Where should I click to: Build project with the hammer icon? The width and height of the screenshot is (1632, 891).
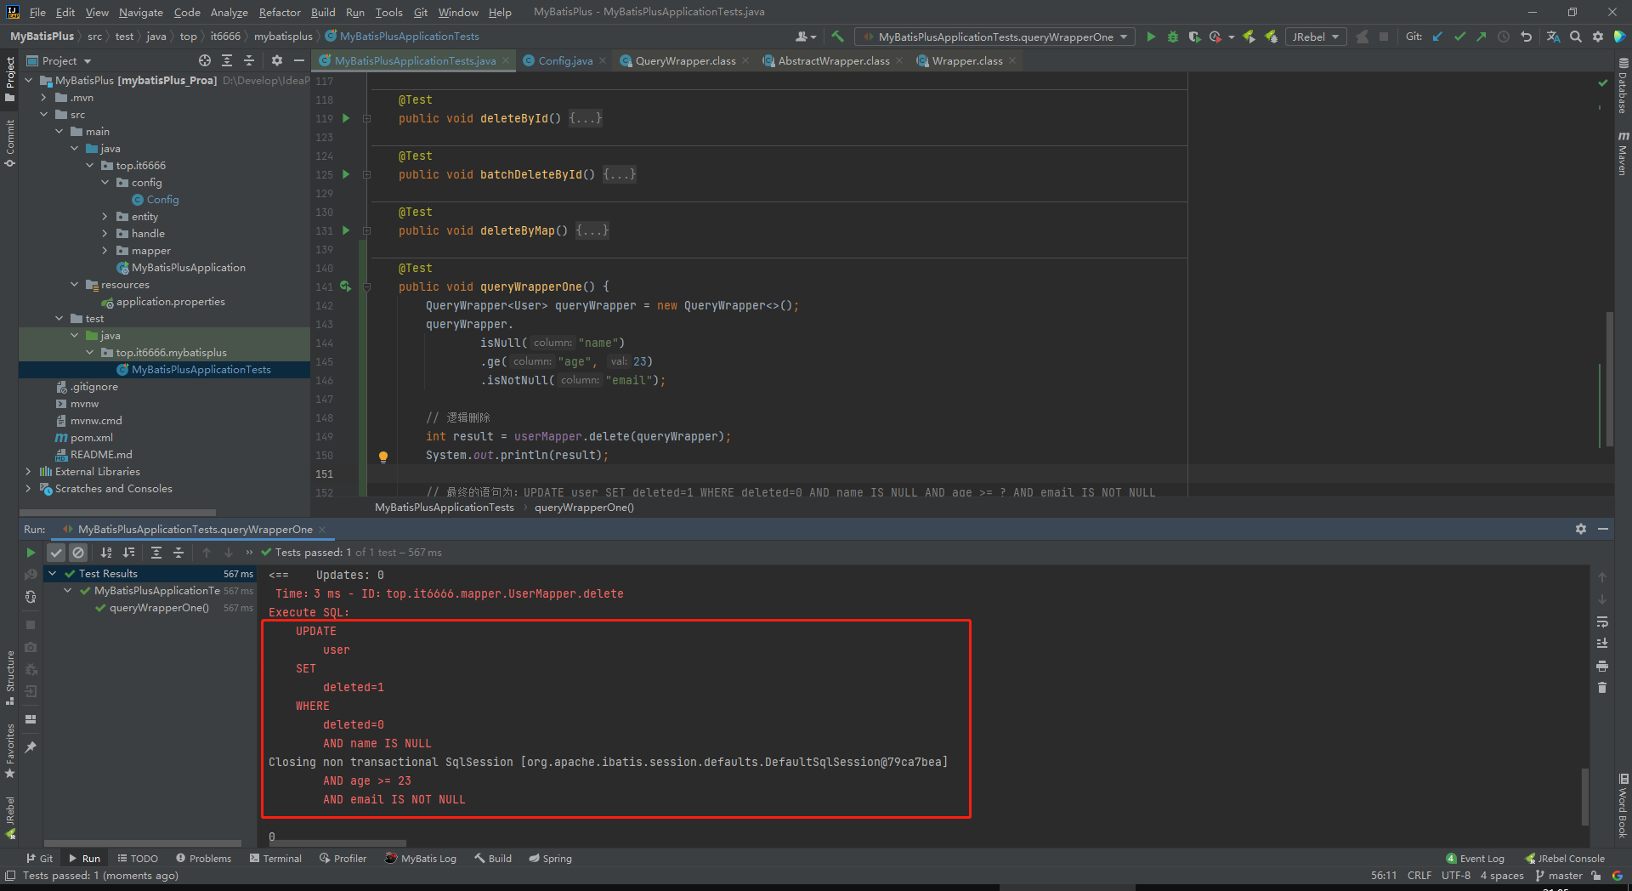coord(838,37)
